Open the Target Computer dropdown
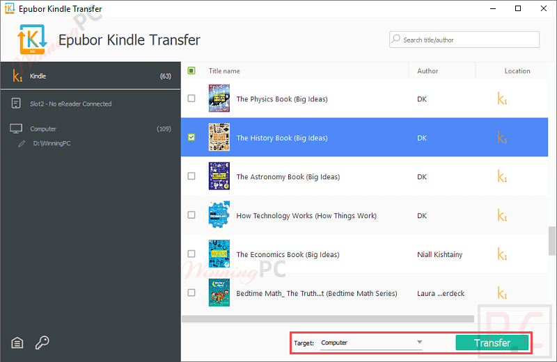This screenshot has width=557, height=362. [371, 343]
